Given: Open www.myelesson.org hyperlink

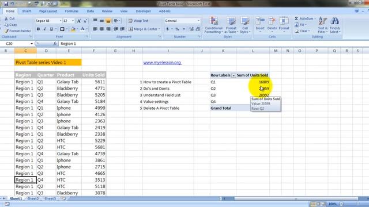Looking at the screenshot, I should [x=163, y=63].
